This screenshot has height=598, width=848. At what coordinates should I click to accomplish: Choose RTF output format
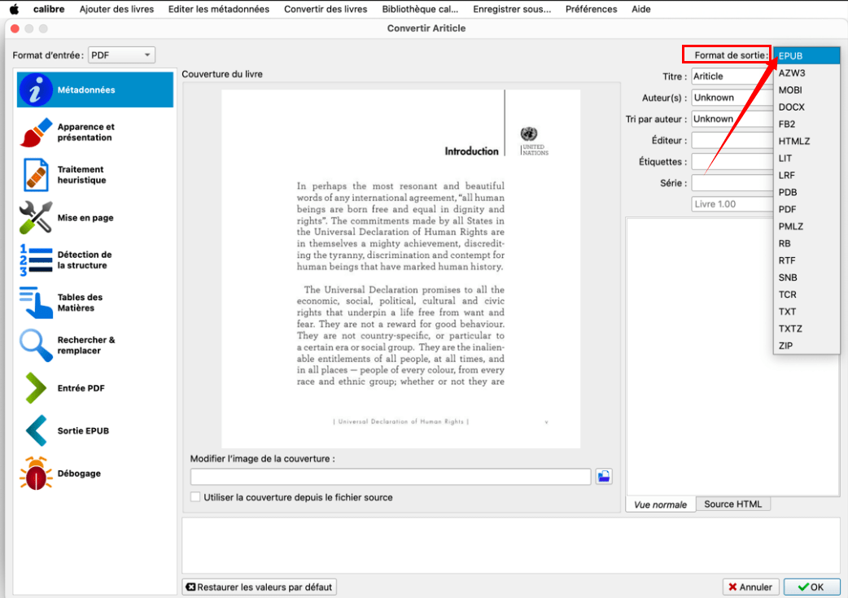pos(806,260)
